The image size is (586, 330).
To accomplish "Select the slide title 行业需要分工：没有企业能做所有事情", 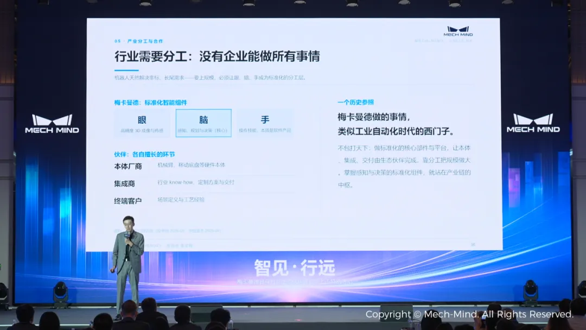I will [217, 56].
